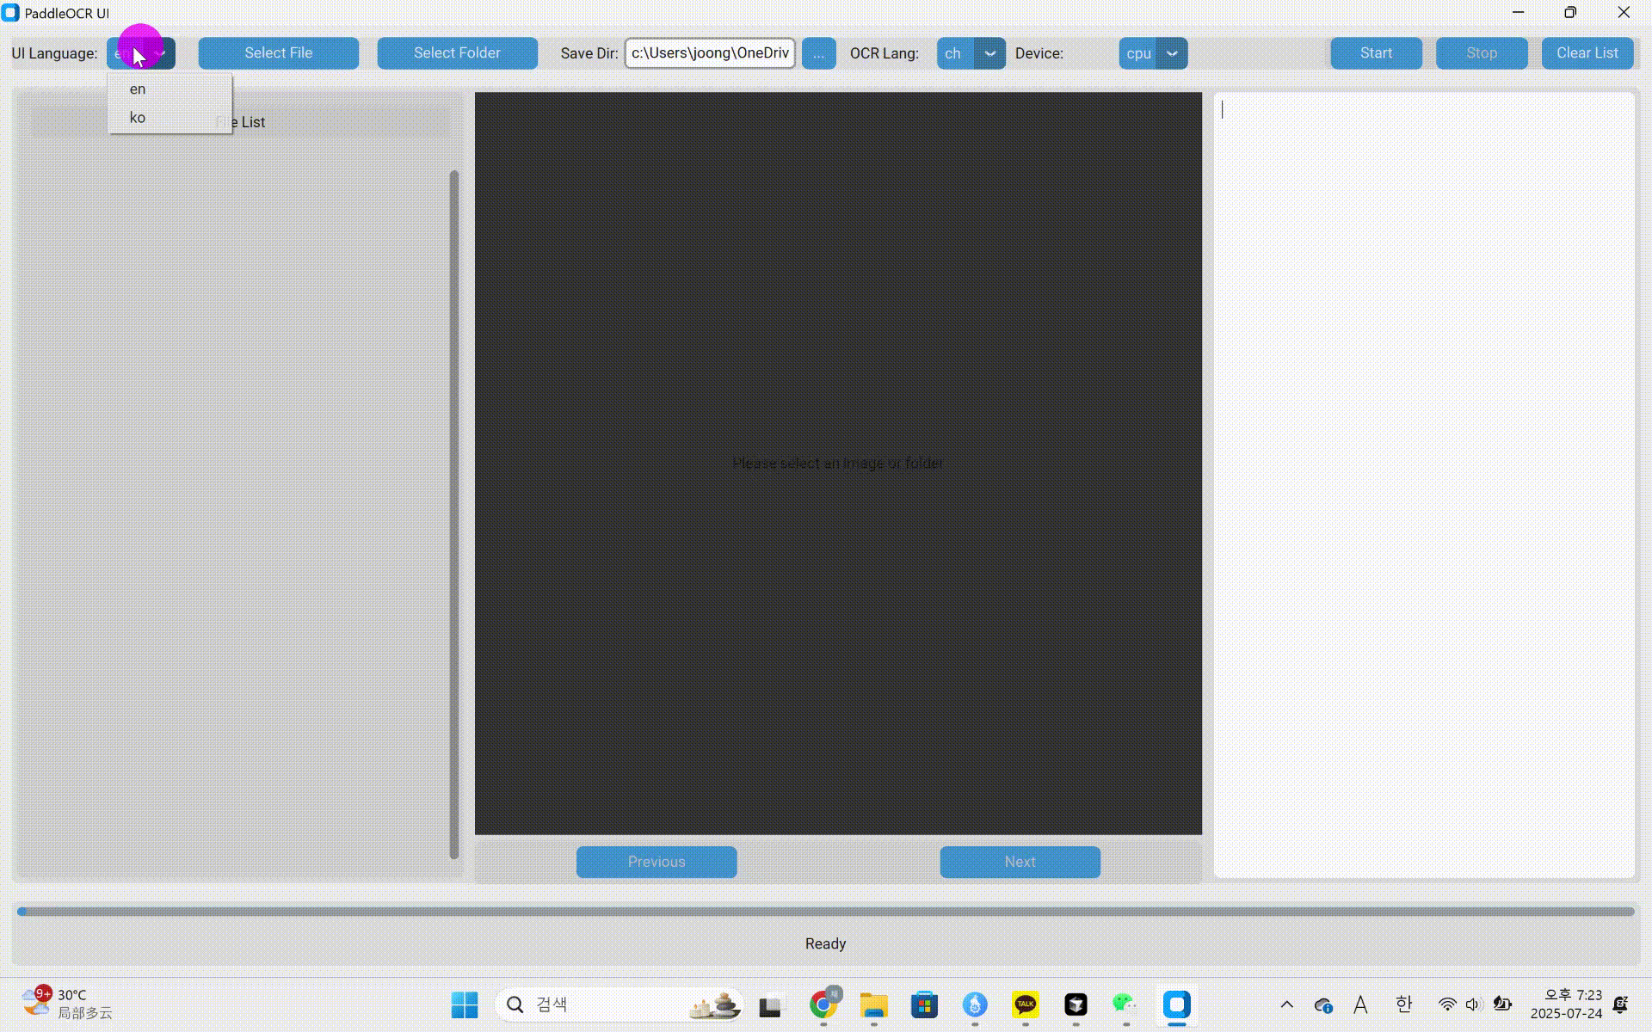Open WeChat from the taskbar
Image resolution: width=1652 pixels, height=1032 pixels.
click(x=1125, y=1004)
